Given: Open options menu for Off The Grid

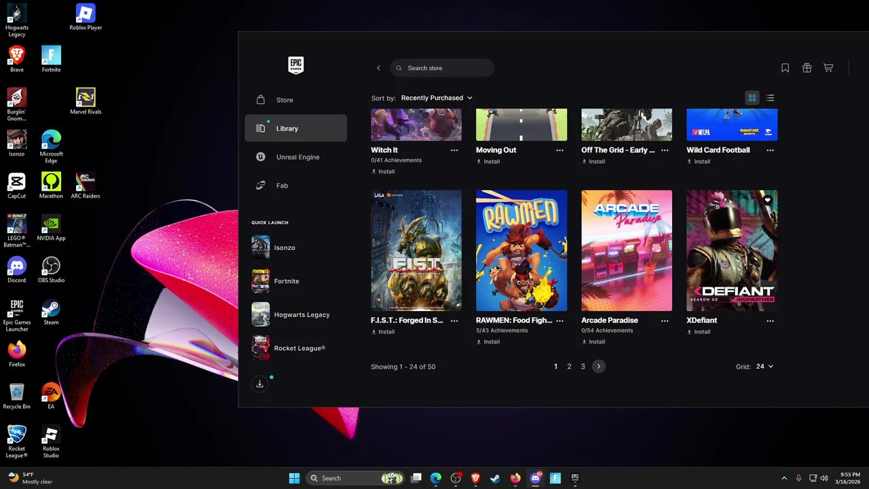Looking at the screenshot, I should [665, 150].
